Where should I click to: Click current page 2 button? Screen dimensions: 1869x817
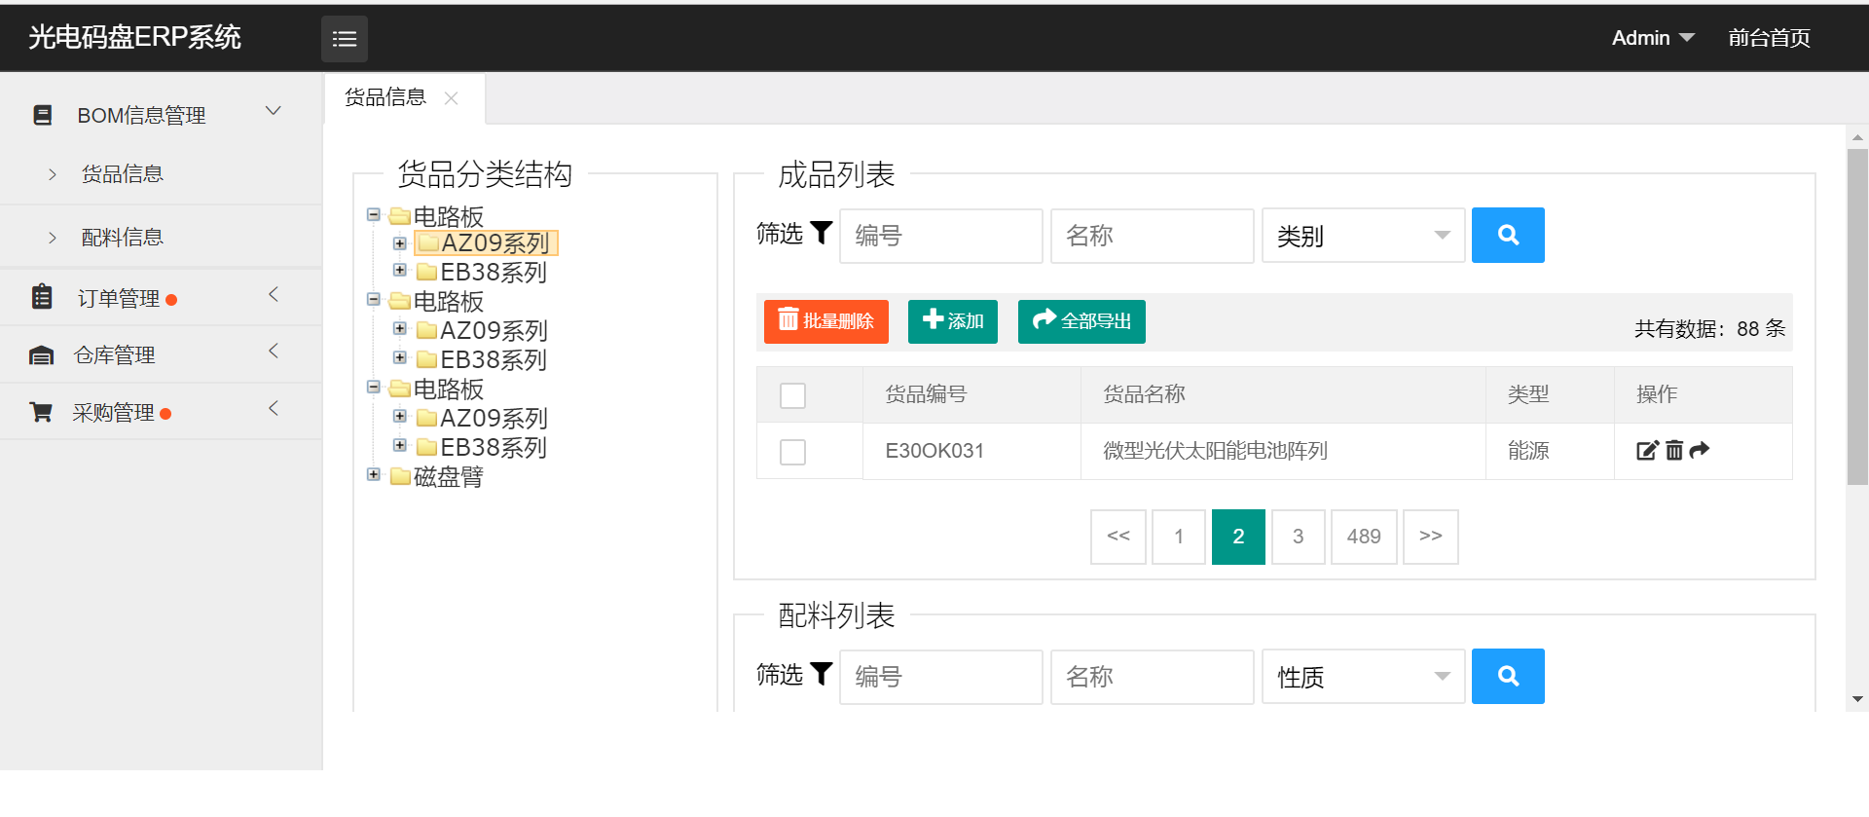1238,537
